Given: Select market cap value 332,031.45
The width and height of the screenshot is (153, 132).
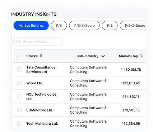Looking at the screenshot, I should 131,83.
